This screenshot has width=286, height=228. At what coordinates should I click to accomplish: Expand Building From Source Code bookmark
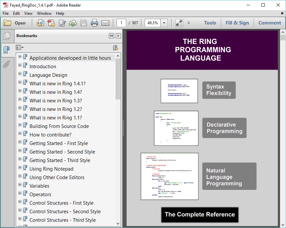pyautogui.click(x=20, y=125)
